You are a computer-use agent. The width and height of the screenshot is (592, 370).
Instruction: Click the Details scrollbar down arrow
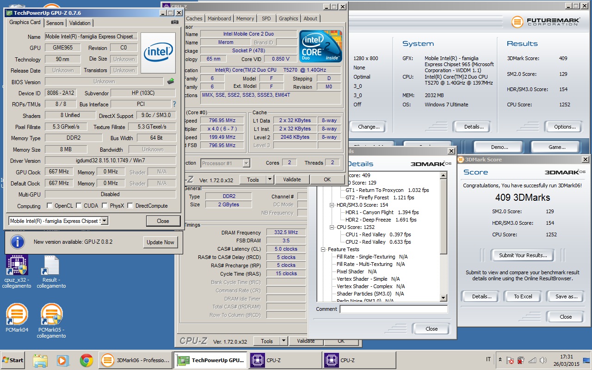(444, 298)
